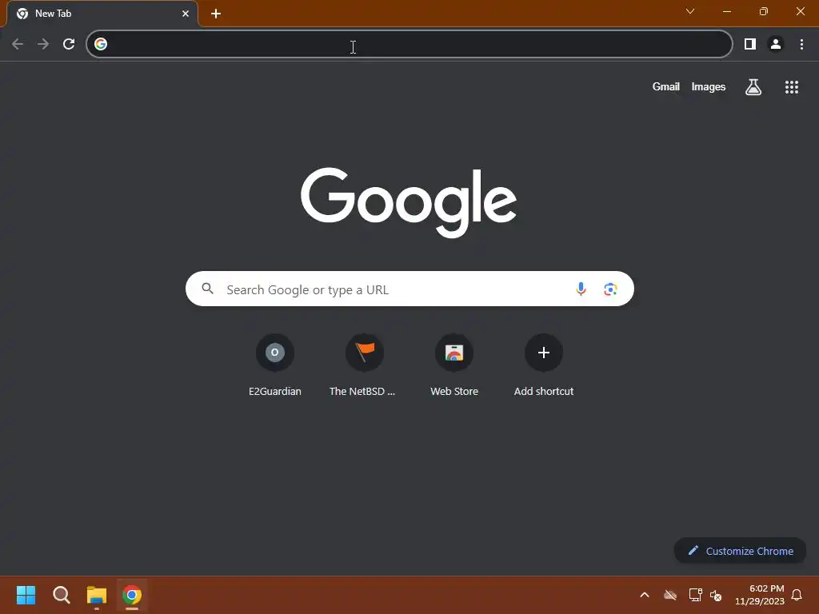The height and width of the screenshot is (614, 819).
Task: Click the network status tray icon
Action: coord(695,595)
